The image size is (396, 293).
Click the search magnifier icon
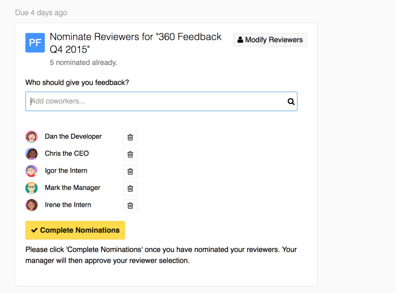(291, 101)
